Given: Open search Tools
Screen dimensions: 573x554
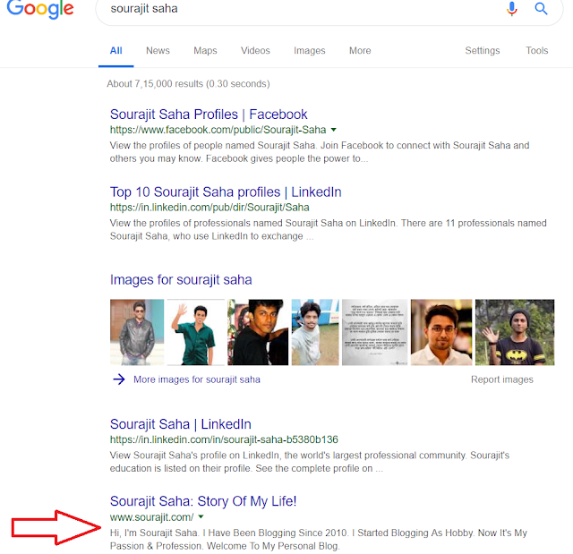Looking at the screenshot, I should coord(537,50).
